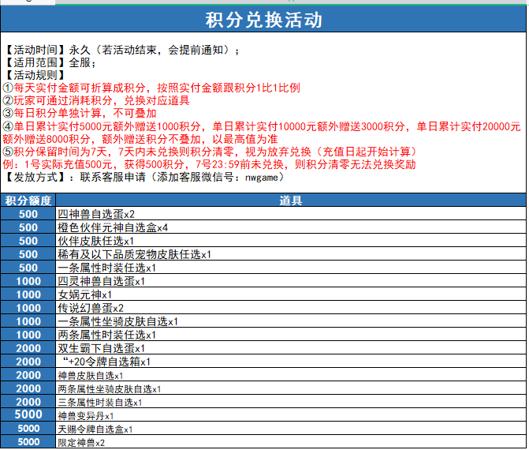The image size is (529, 450).
Task: Select cell 四灵神兽自选蛋x1
Action: coord(291,281)
